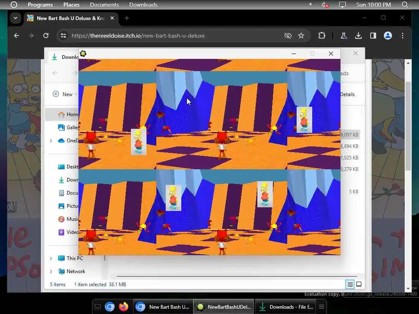Open the Programs menu in the top panel
This screenshot has width=419, height=314.
[40, 4]
